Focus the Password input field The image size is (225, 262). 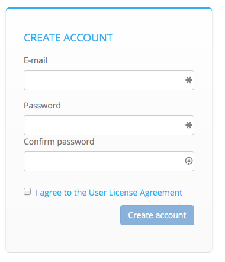pos(109,125)
